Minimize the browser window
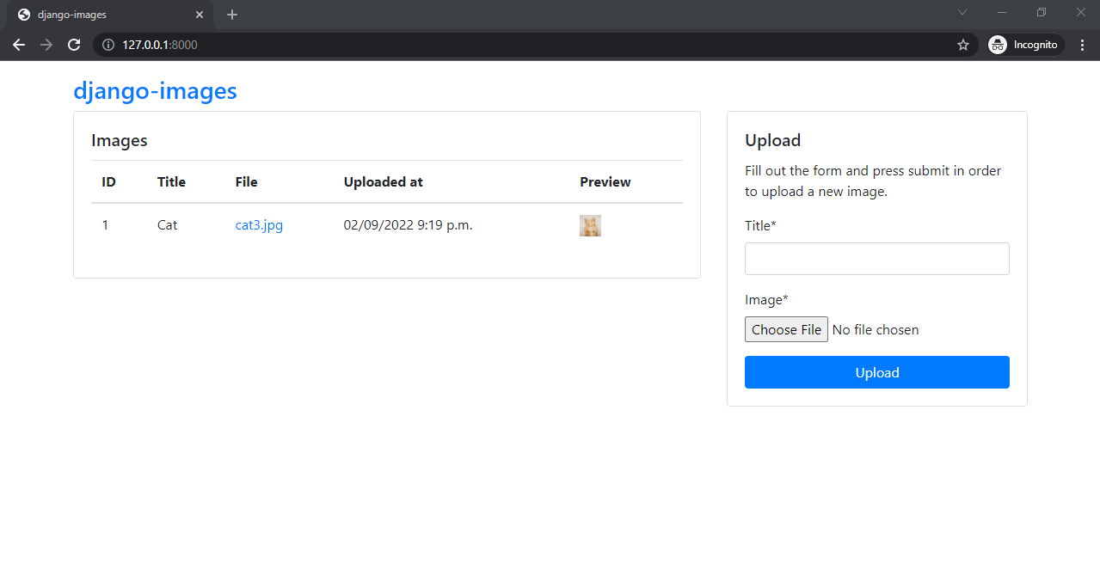 1000,13
